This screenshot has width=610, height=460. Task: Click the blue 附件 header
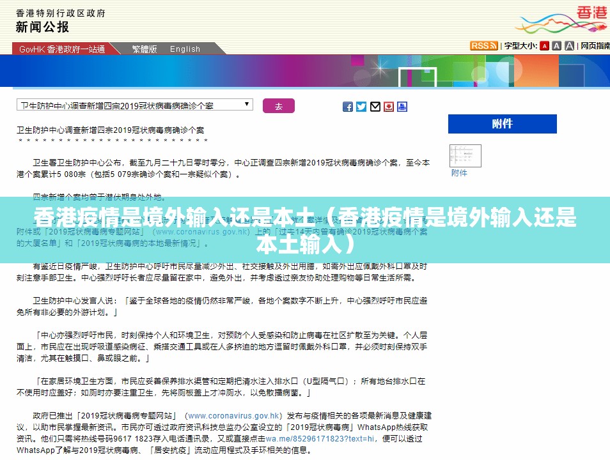point(502,124)
